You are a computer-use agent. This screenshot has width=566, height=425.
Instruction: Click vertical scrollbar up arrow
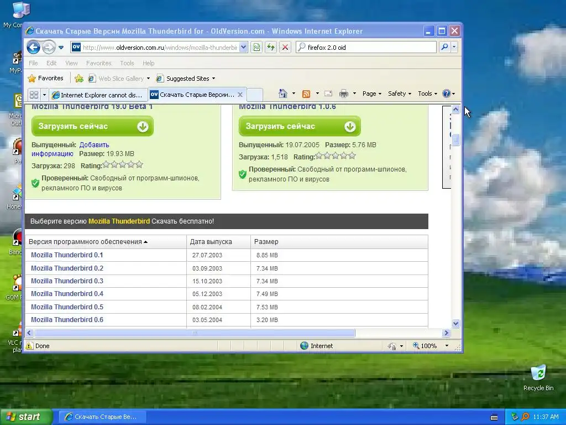[x=455, y=109]
